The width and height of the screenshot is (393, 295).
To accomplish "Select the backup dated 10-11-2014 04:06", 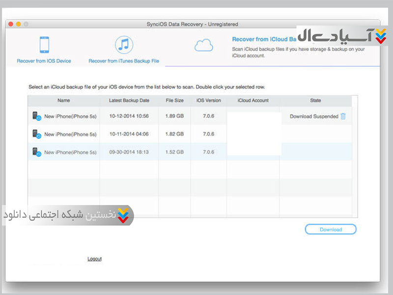I will pos(129,134).
